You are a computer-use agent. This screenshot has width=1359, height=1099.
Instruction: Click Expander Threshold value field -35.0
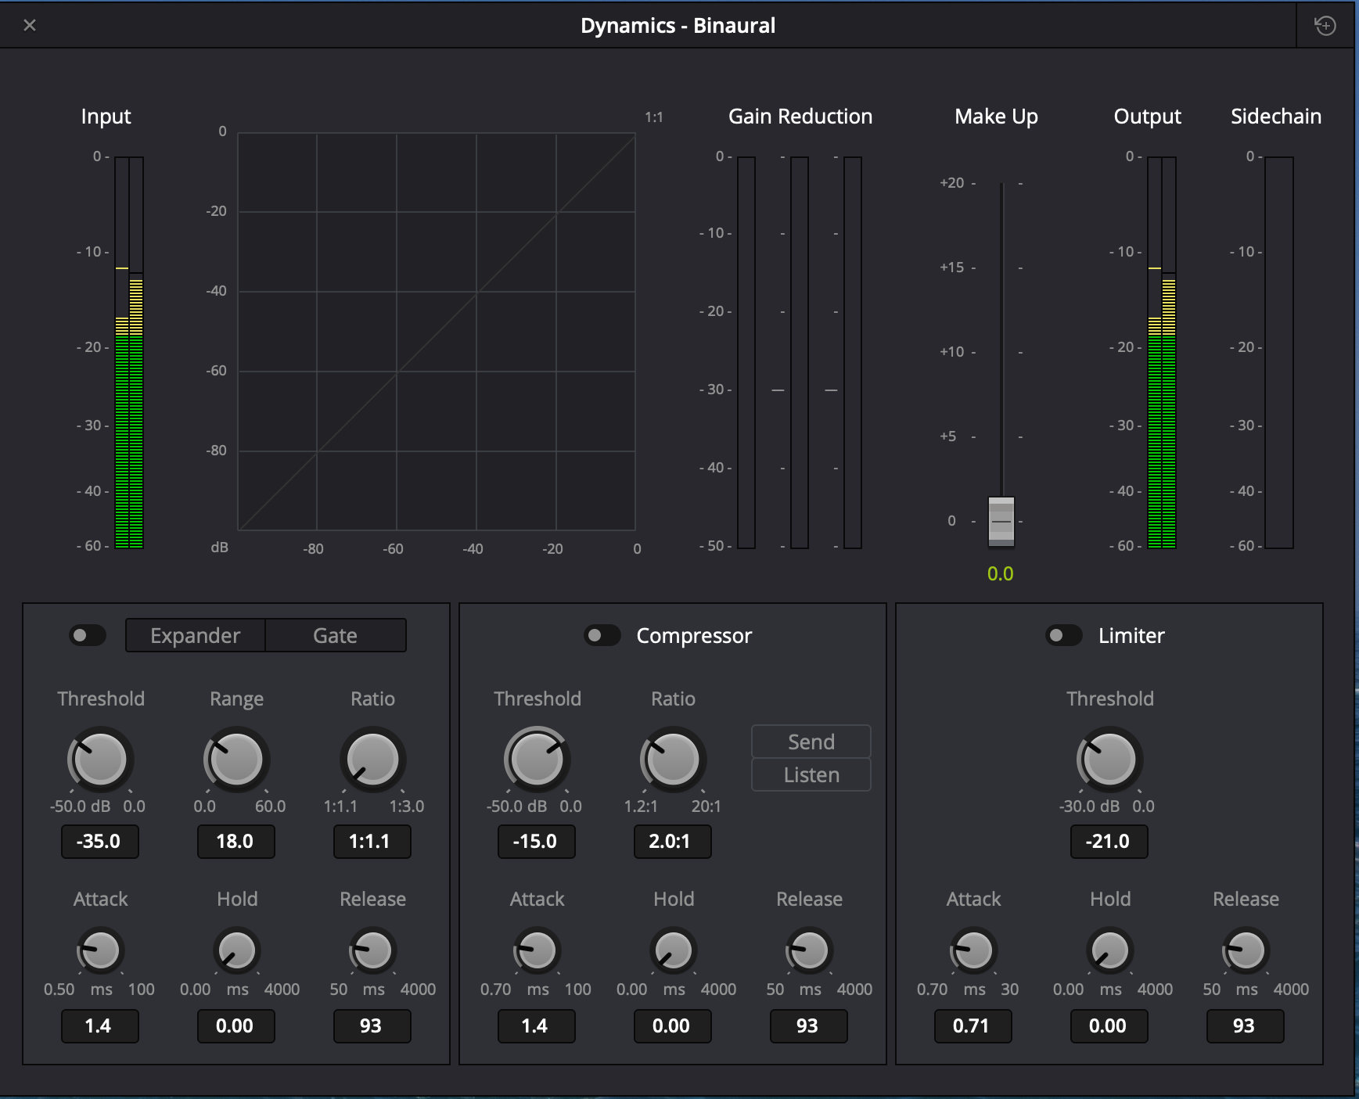pos(100,842)
